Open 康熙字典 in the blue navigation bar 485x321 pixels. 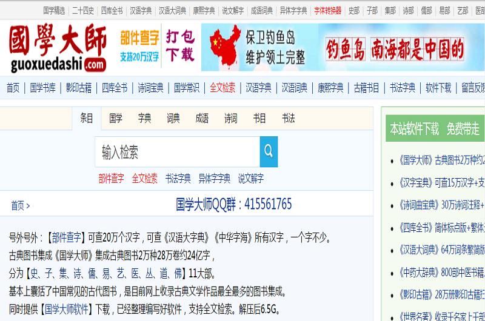330,88
